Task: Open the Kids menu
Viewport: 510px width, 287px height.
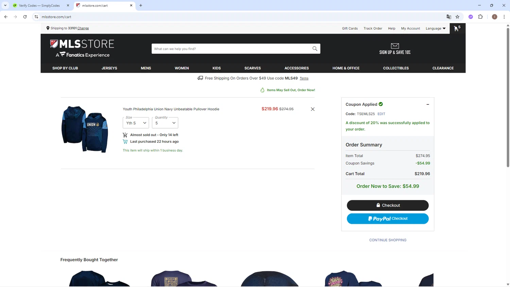Action: pyautogui.click(x=217, y=68)
